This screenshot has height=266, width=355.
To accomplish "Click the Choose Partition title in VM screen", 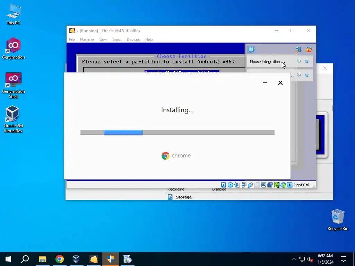I will click(182, 56).
